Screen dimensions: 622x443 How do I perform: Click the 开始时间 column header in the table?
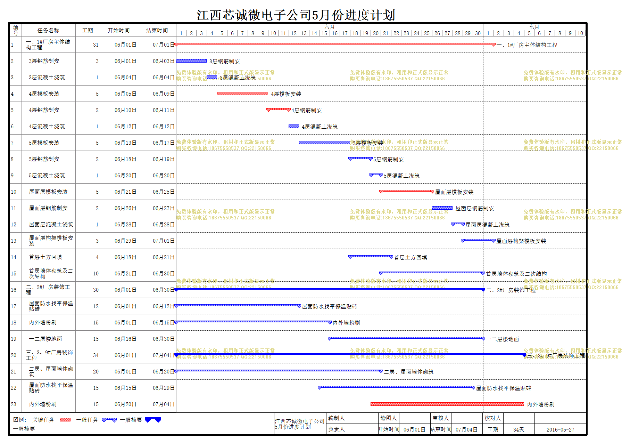click(119, 30)
